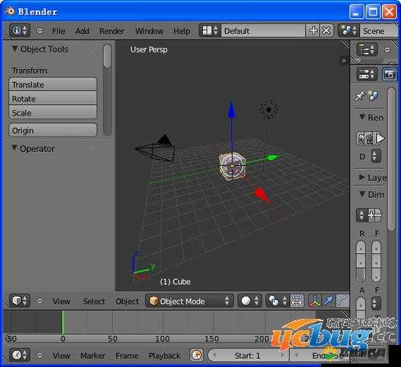This screenshot has width=401, height=367.
Task: Click the properties panel vertical scrollbar
Action: [391, 159]
